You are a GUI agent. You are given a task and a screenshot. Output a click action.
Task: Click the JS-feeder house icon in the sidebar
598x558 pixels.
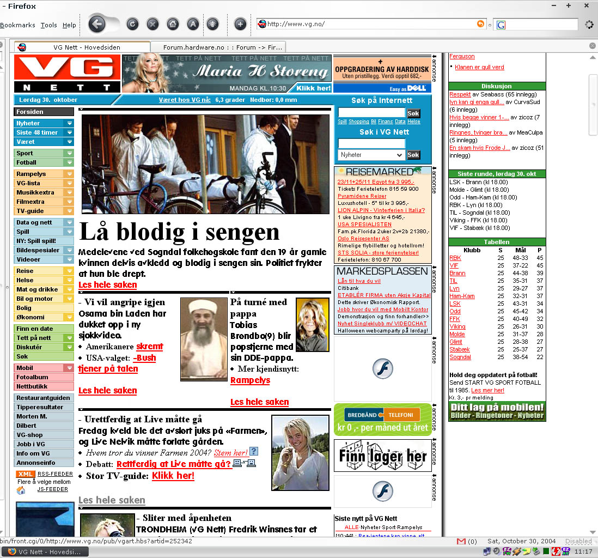pyautogui.click(x=21, y=490)
